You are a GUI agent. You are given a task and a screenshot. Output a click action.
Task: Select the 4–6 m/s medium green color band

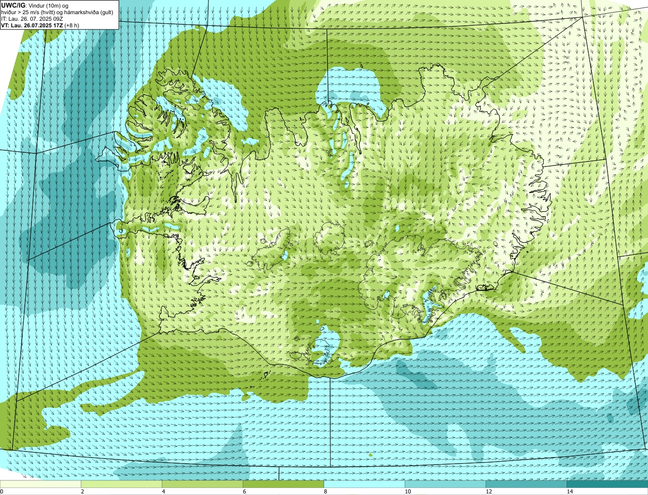pos(202,484)
